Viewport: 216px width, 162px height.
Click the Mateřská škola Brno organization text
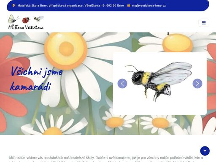[x=50, y=5]
